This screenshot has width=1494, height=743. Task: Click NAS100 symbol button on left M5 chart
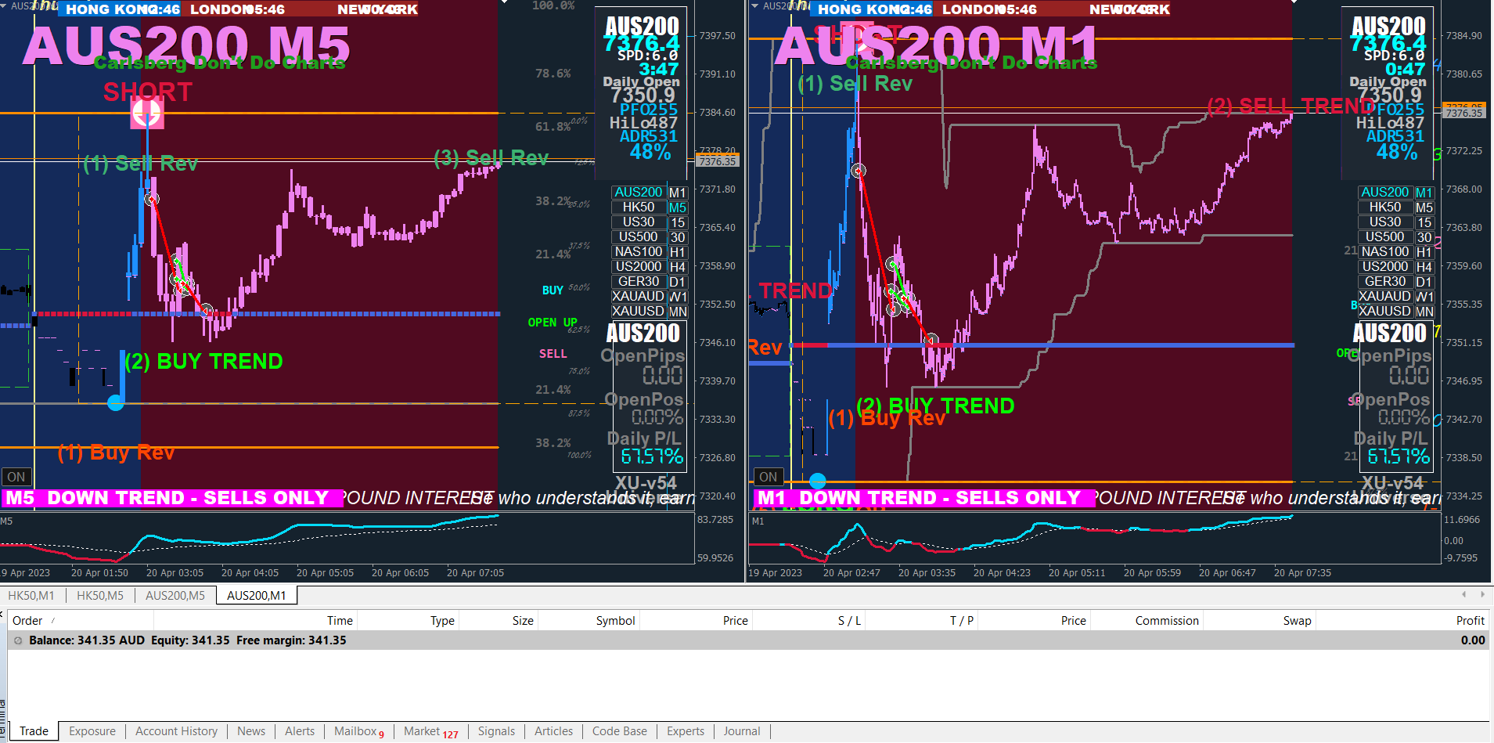[639, 252]
